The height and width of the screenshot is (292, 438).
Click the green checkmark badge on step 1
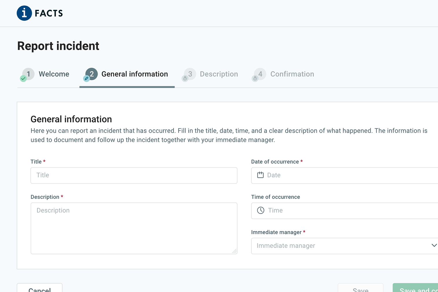23,79
